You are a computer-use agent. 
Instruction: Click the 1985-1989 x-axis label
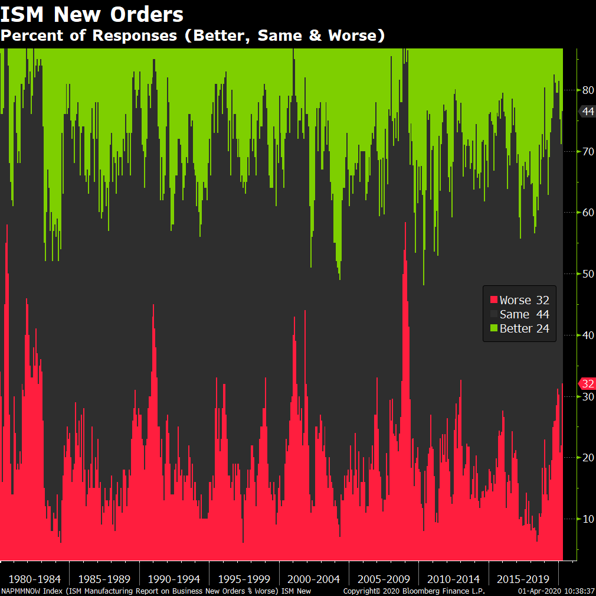click(104, 579)
